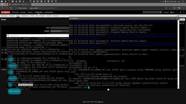Go to Maintenance submenu
Image resolution: width=186 pixels, height=104 pixels.
click(x=25, y=16)
